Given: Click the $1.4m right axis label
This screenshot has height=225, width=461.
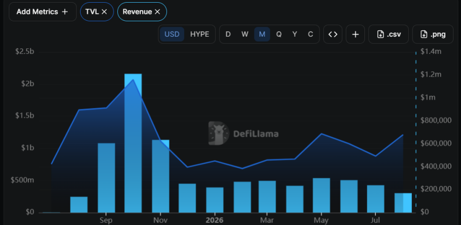Looking at the screenshot, I should (431, 52).
